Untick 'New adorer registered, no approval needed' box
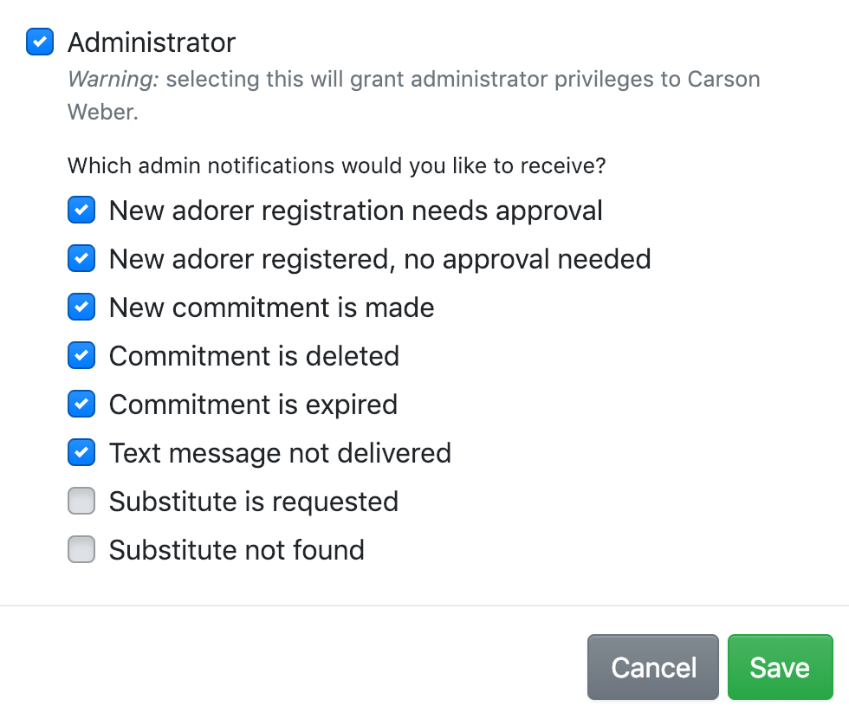The height and width of the screenshot is (719, 849). pyautogui.click(x=81, y=259)
